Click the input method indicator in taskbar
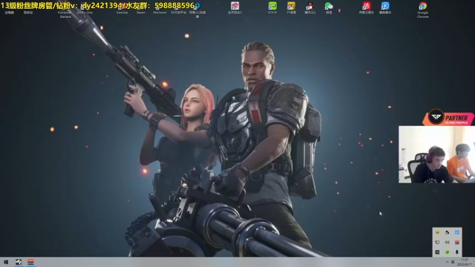The image size is (475, 267). click(453, 262)
